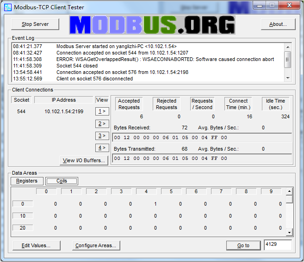The height and width of the screenshot is (262, 304).
Task: Click row header 10 in coils table
Action: (23, 216)
